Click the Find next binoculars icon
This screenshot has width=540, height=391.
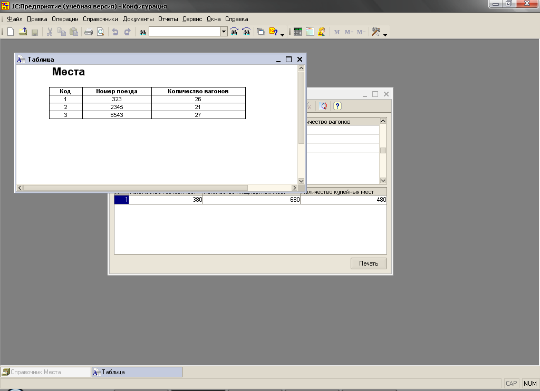click(234, 32)
